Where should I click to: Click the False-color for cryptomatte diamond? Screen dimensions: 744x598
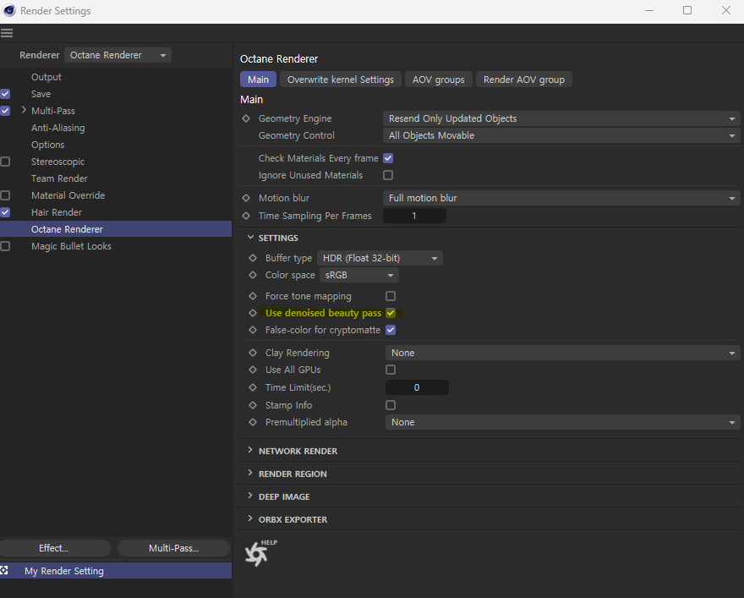(x=253, y=330)
